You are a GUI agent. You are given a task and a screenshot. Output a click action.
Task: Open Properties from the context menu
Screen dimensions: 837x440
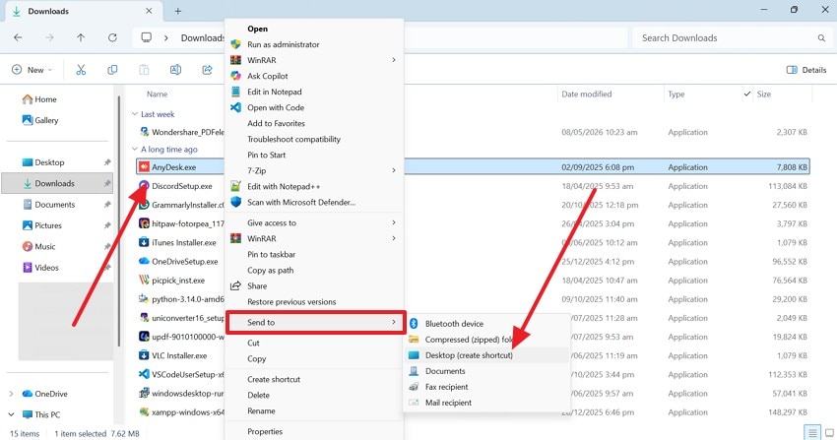point(314,431)
